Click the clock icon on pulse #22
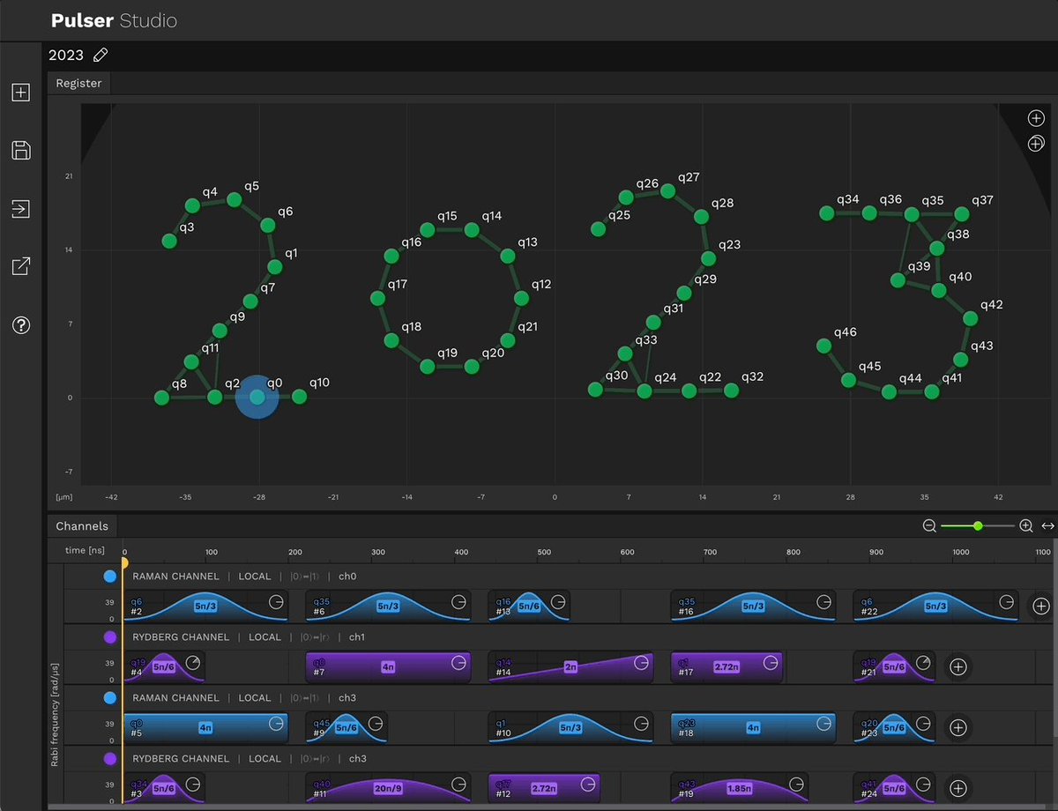The height and width of the screenshot is (811, 1058). coord(1007,601)
